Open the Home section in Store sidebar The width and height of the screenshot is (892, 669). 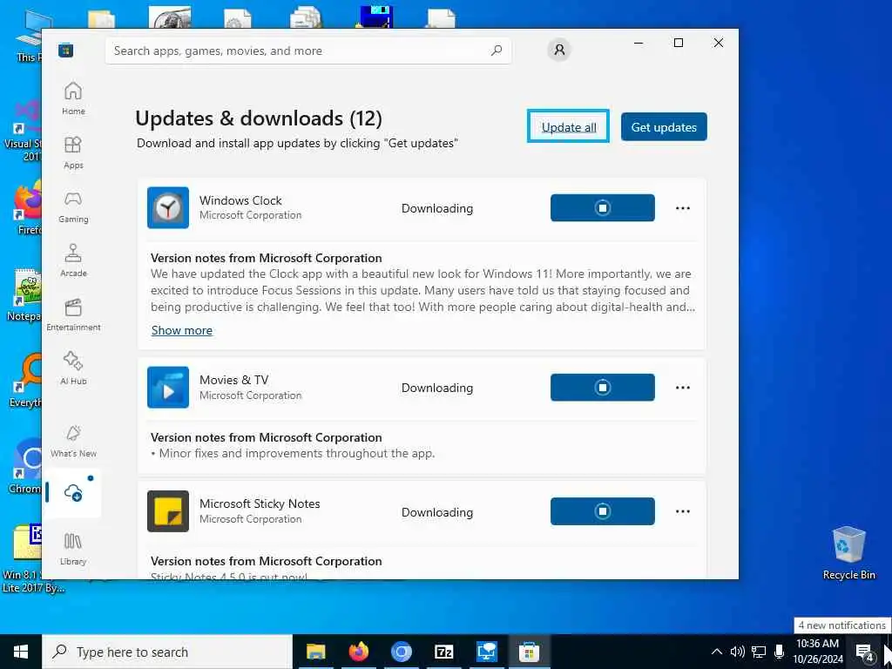click(x=73, y=98)
